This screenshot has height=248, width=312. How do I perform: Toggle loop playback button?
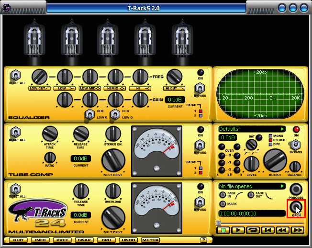pos(253,230)
